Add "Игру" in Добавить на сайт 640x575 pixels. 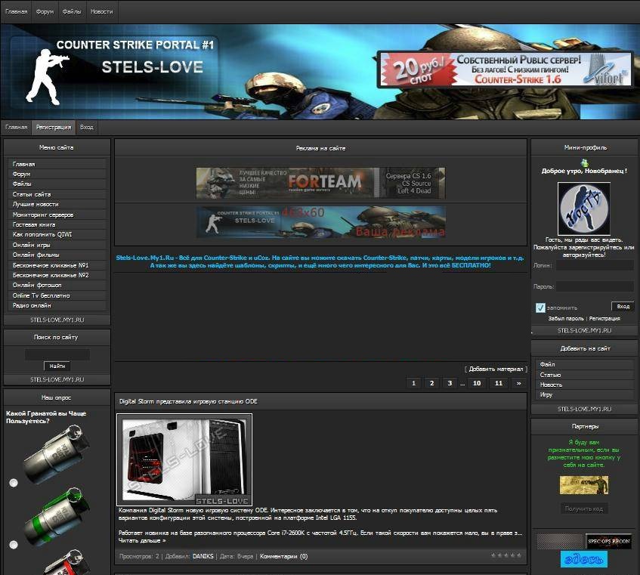pyautogui.click(x=585, y=395)
